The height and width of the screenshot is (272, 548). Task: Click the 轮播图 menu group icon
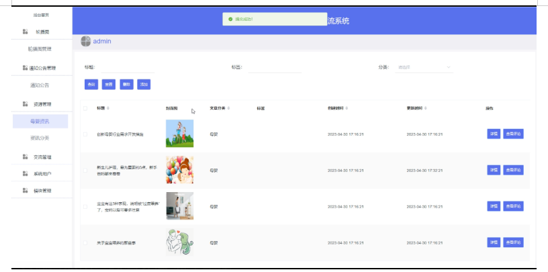[x=25, y=32]
